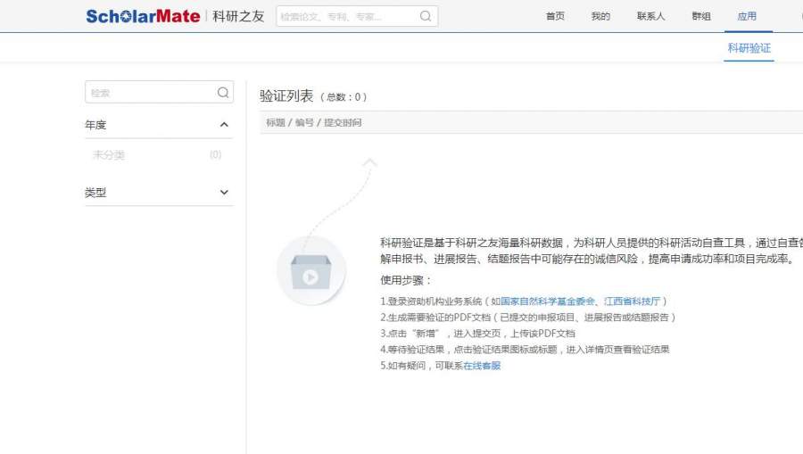Click the magnifier icon in top search bar

426,16
